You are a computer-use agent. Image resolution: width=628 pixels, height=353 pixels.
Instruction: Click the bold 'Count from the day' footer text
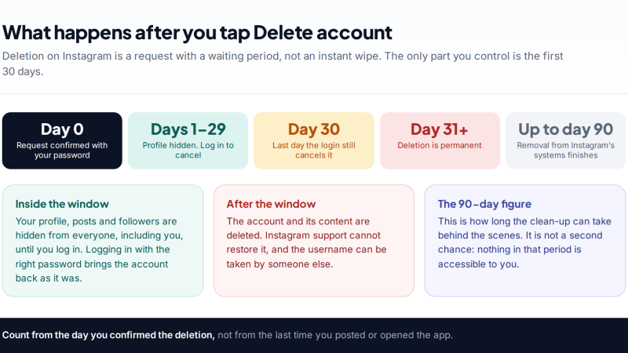click(x=108, y=335)
